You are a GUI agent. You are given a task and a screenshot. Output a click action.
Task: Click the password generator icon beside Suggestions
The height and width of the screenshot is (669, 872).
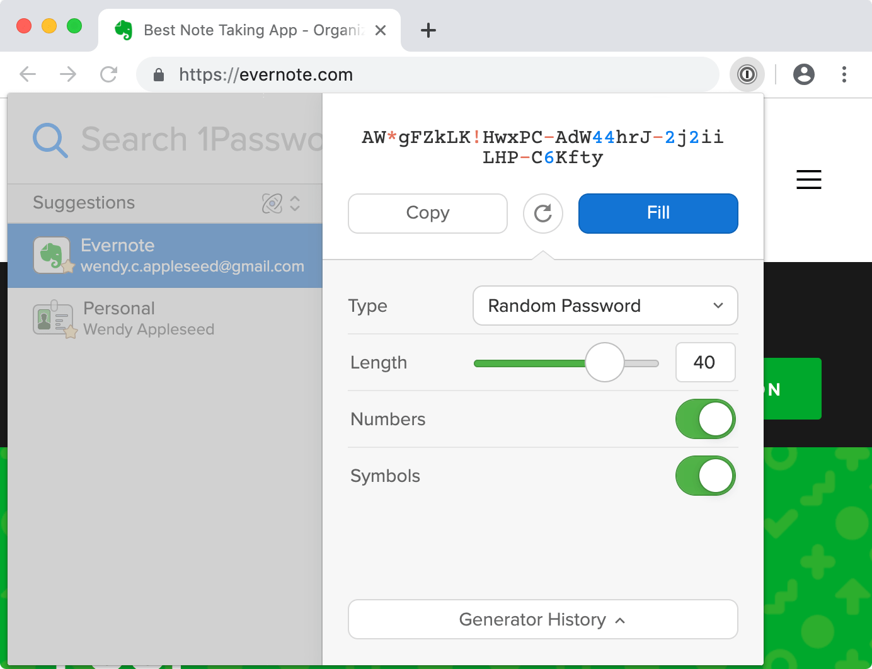[x=272, y=203]
